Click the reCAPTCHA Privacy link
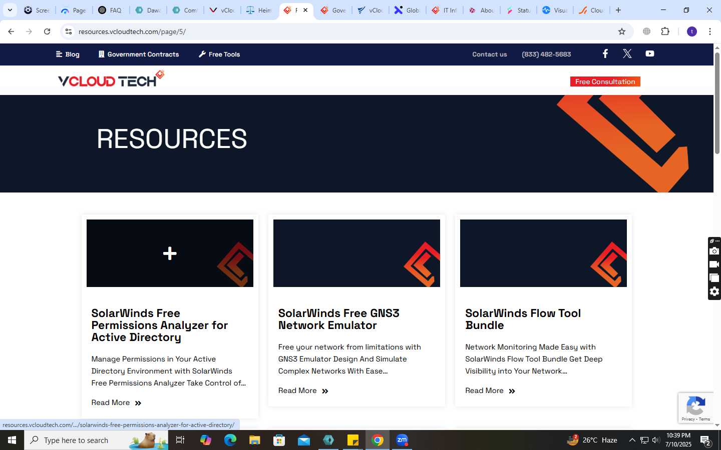The width and height of the screenshot is (721, 450). (688, 419)
